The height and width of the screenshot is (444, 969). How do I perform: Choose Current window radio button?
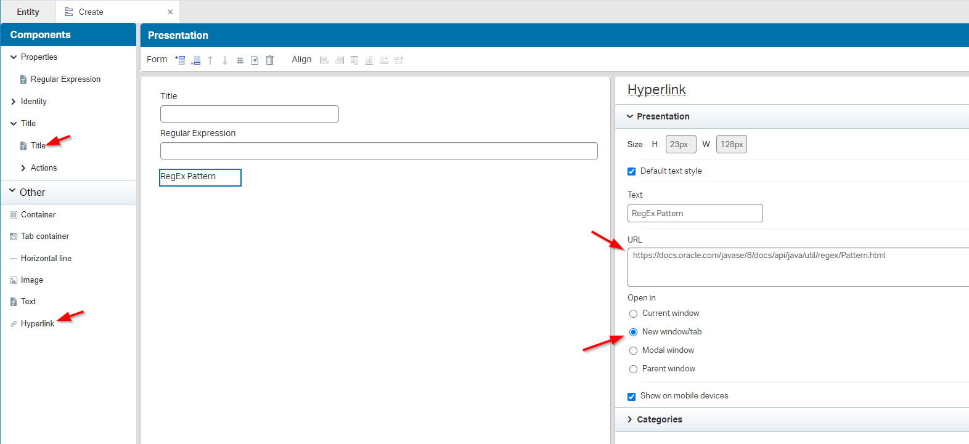pyautogui.click(x=633, y=314)
